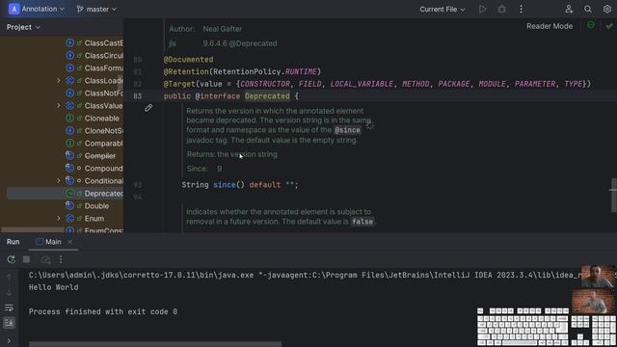
Task: Click line number 83 in the gutter
Action: point(137,96)
